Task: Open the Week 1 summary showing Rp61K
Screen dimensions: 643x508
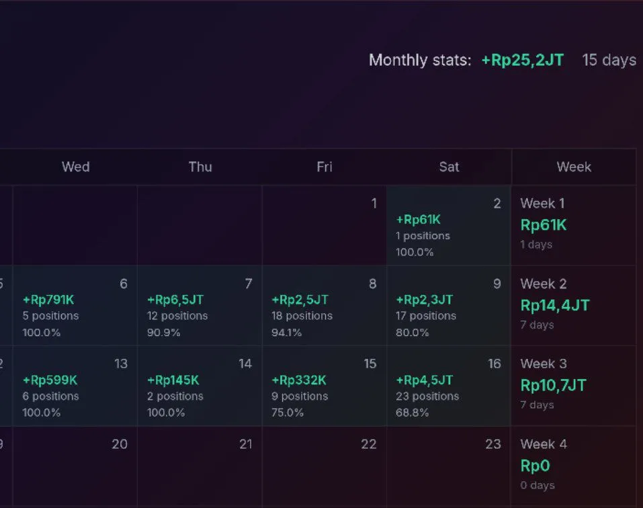Action: coord(574,225)
